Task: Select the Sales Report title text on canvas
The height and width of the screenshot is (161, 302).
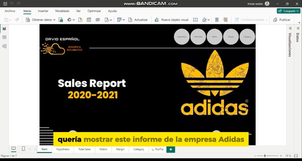Action: pyautogui.click(x=92, y=84)
